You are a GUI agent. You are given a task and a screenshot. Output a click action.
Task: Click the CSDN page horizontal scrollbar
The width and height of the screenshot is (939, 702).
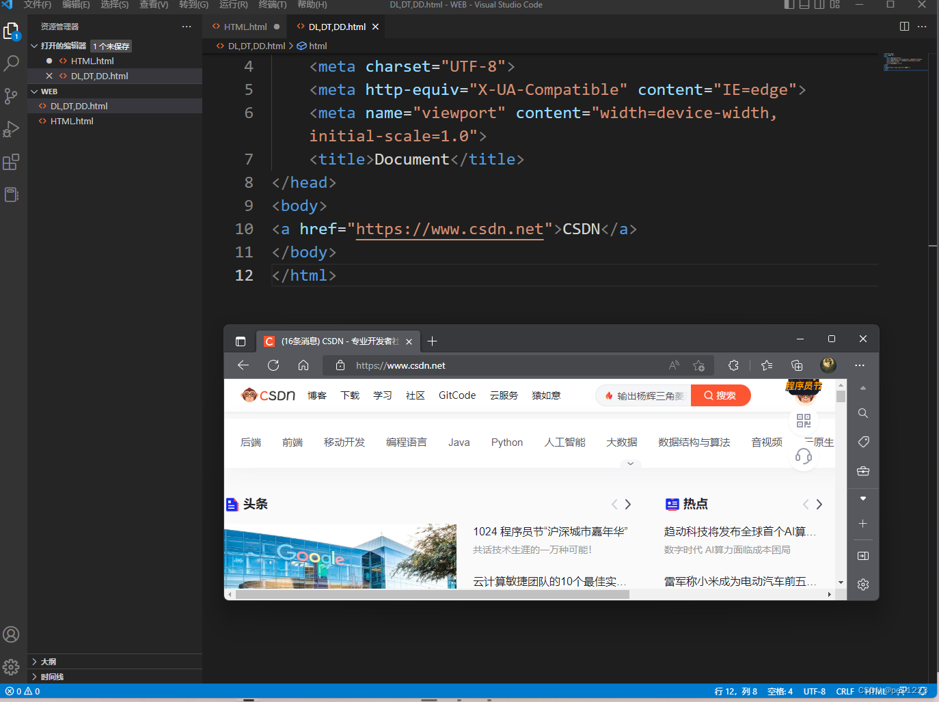point(432,594)
